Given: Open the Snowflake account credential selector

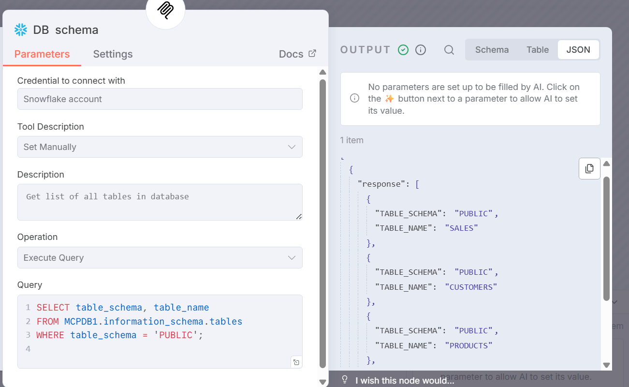Looking at the screenshot, I should point(160,99).
